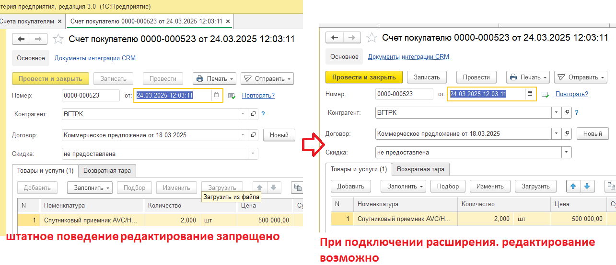The height and width of the screenshot is (265, 616).
Task: Switch to Возвратная тара tab on right
Action: pos(421,169)
